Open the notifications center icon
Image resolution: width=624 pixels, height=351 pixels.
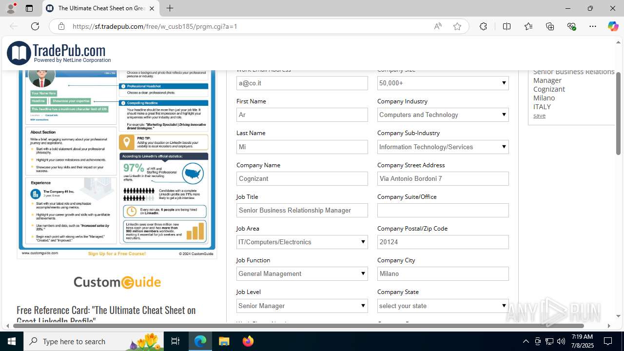tap(608, 341)
